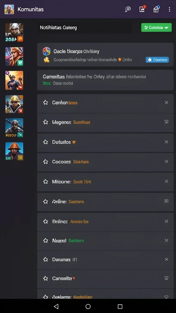Open the yellow-hat character community
Screen dimensions: 176x313
click(14, 104)
